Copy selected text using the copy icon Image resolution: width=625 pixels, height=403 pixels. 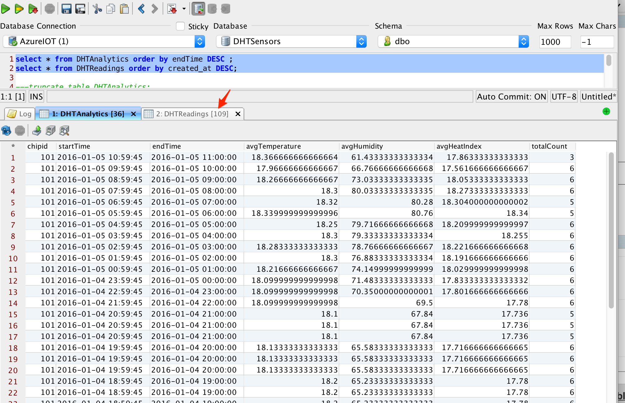[x=111, y=9]
